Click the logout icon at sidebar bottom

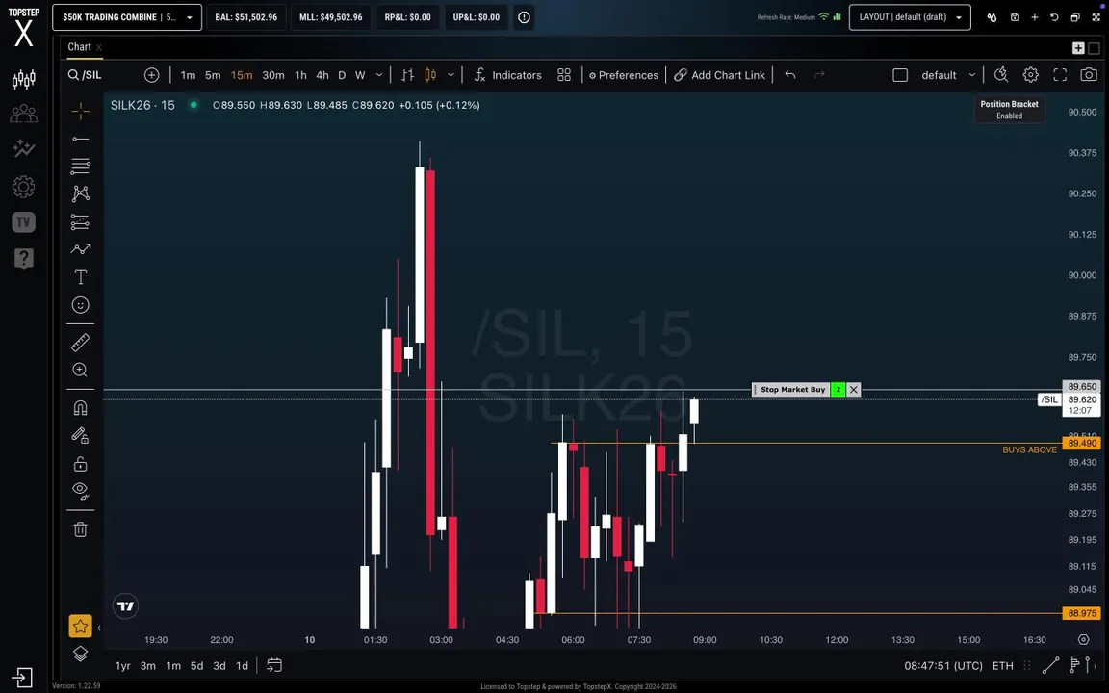(x=22, y=678)
